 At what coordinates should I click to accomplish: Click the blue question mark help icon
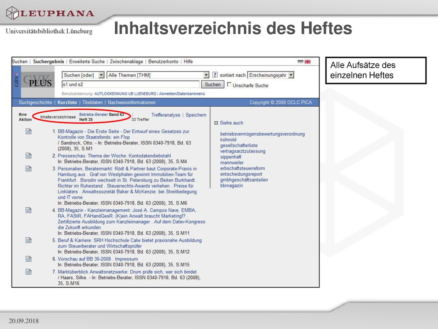[215, 75]
